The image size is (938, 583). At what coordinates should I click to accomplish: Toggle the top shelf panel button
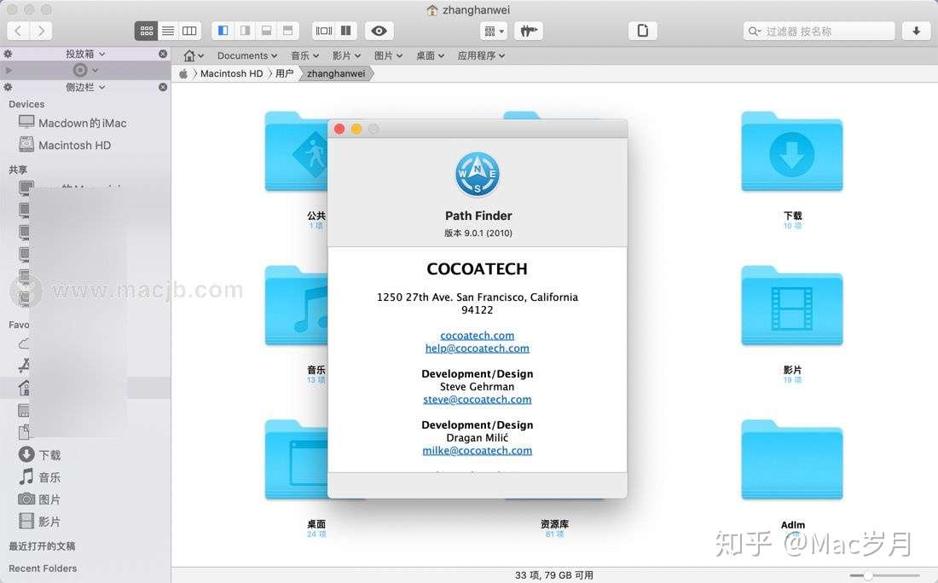coord(287,31)
